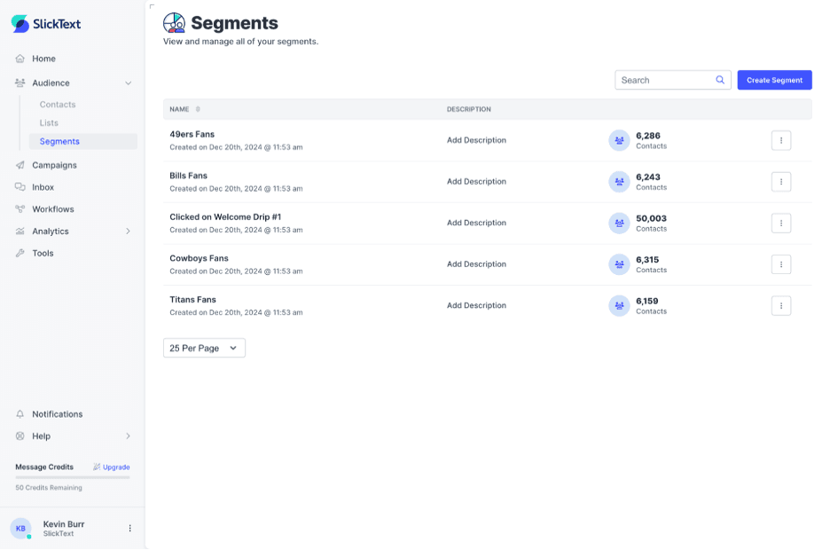Select the Workflows sidebar icon
830x550 pixels.
pos(18,209)
